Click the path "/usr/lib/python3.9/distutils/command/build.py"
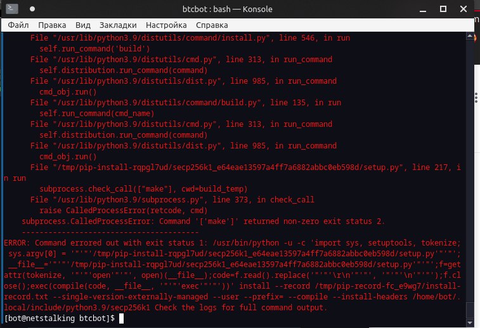The image size is (480, 328). click(x=157, y=103)
